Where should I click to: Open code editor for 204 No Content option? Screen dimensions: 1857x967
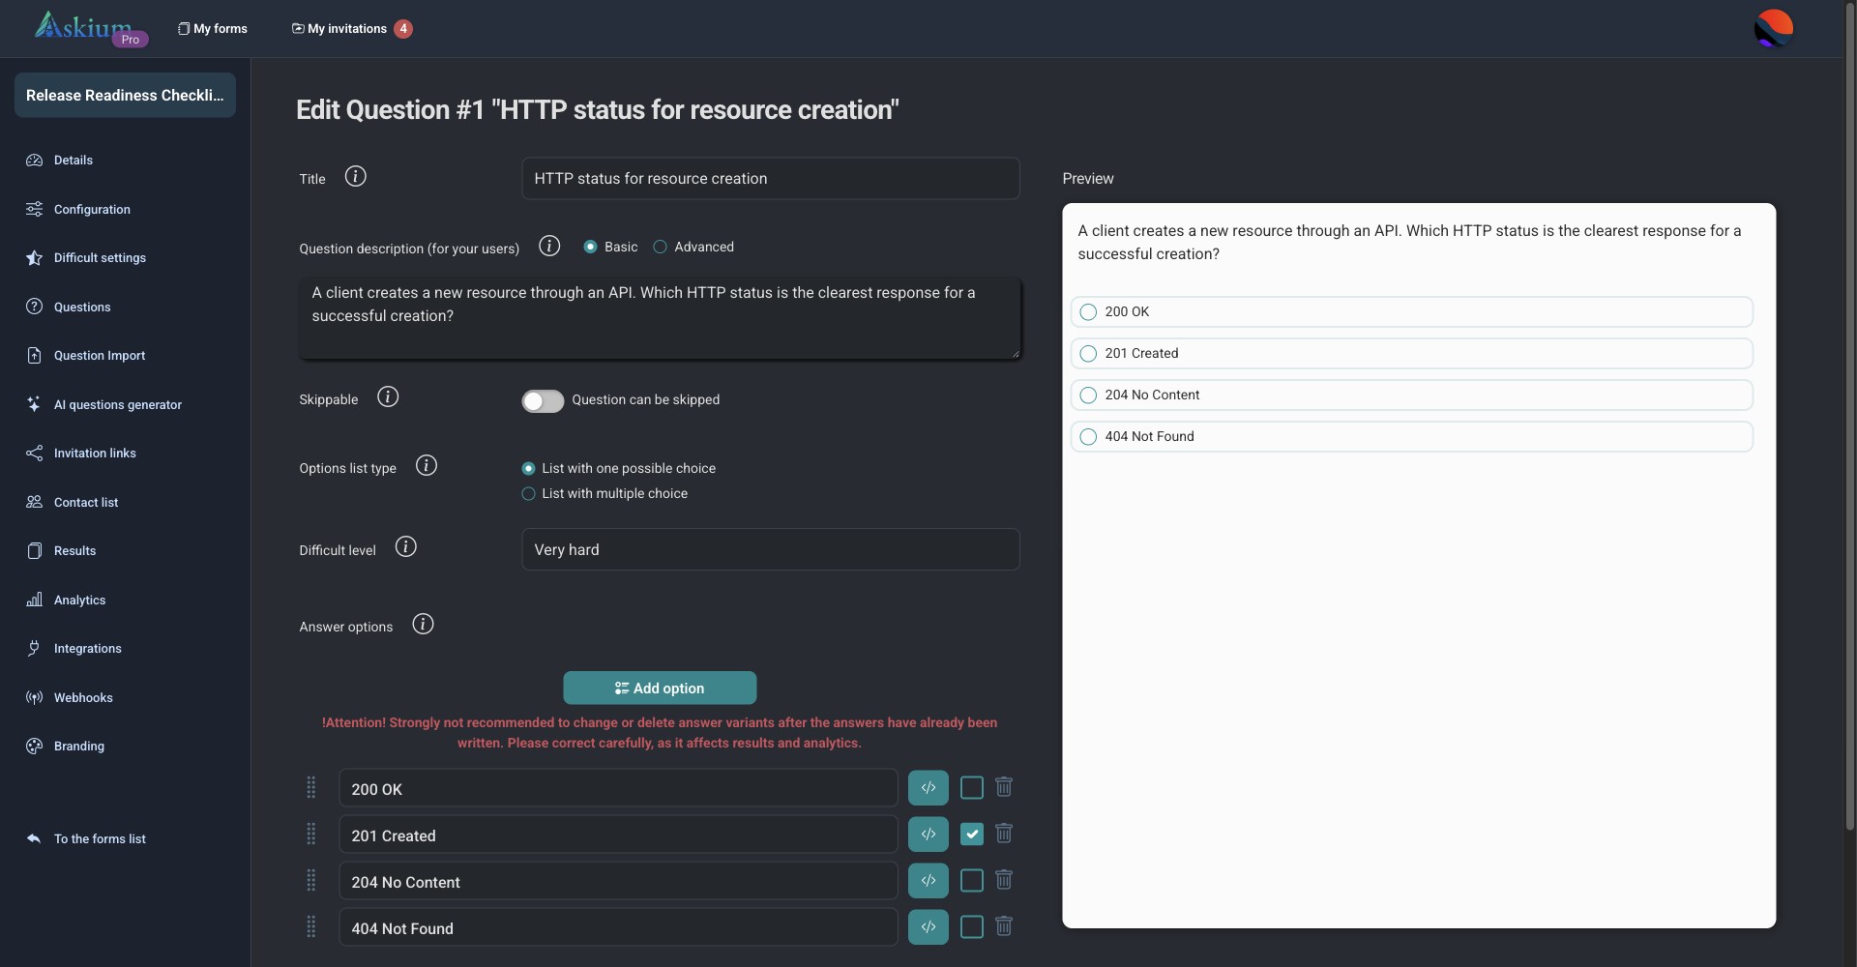[928, 881]
